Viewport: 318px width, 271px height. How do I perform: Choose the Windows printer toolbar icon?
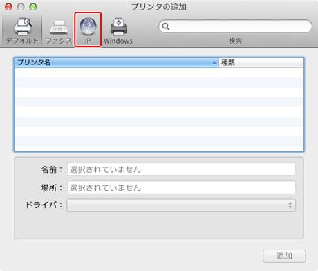click(118, 30)
